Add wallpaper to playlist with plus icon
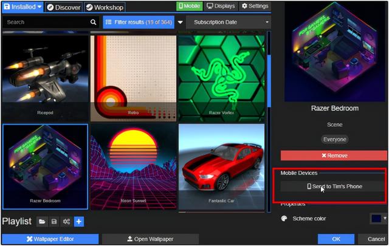This screenshot has height=246, width=389. [79, 222]
